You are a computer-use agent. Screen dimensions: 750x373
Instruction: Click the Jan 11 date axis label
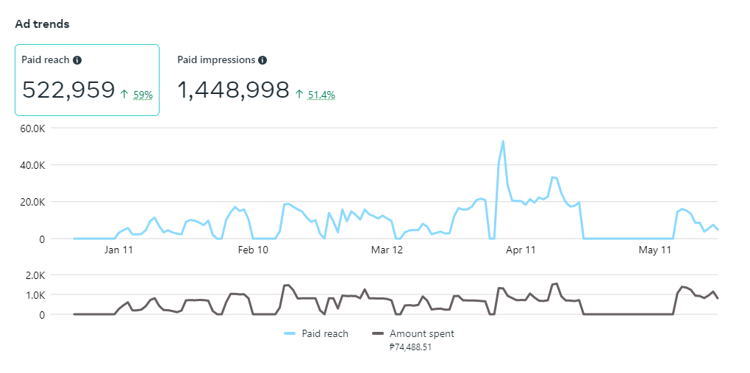118,250
